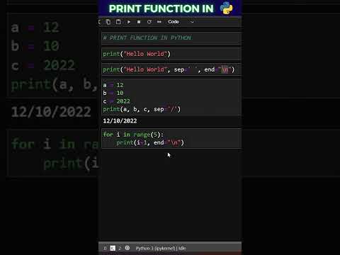Click the cut icon partially visible at toolbar left
Screen dimensions: 340x255
pyautogui.click(x=99, y=22)
